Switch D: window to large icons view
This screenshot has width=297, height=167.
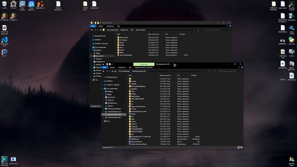pyautogui.click(x=241, y=148)
